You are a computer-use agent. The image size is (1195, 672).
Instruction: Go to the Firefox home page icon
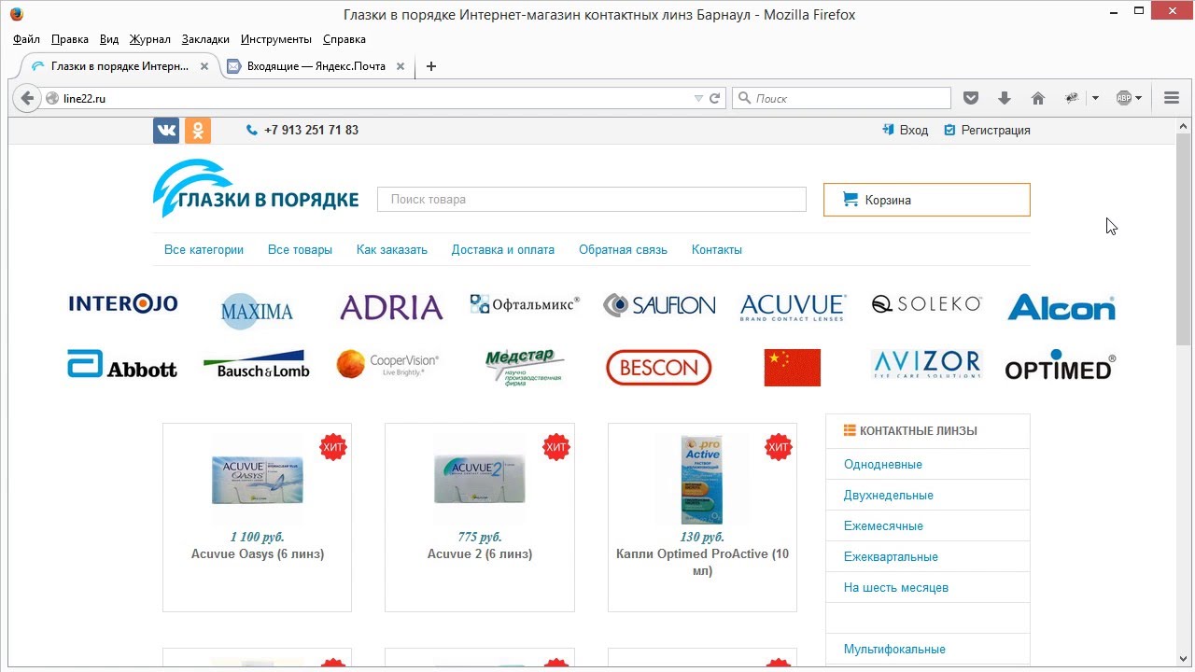[x=1037, y=98]
